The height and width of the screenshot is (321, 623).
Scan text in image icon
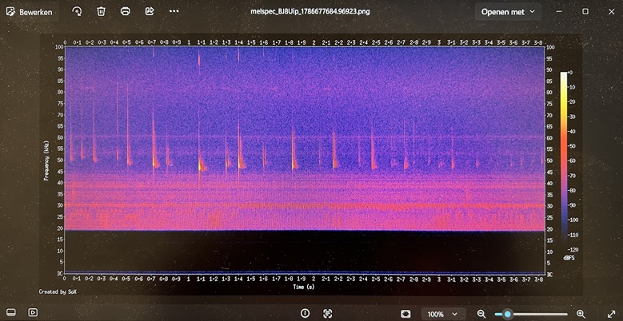(x=327, y=314)
